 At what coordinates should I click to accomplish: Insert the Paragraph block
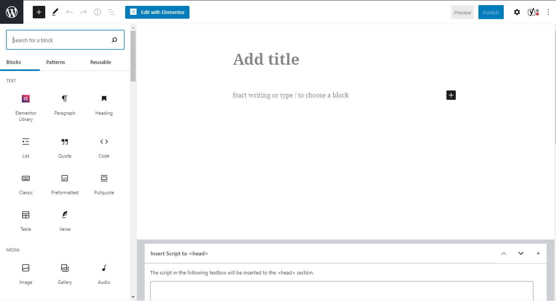click(x=65, y=104)
